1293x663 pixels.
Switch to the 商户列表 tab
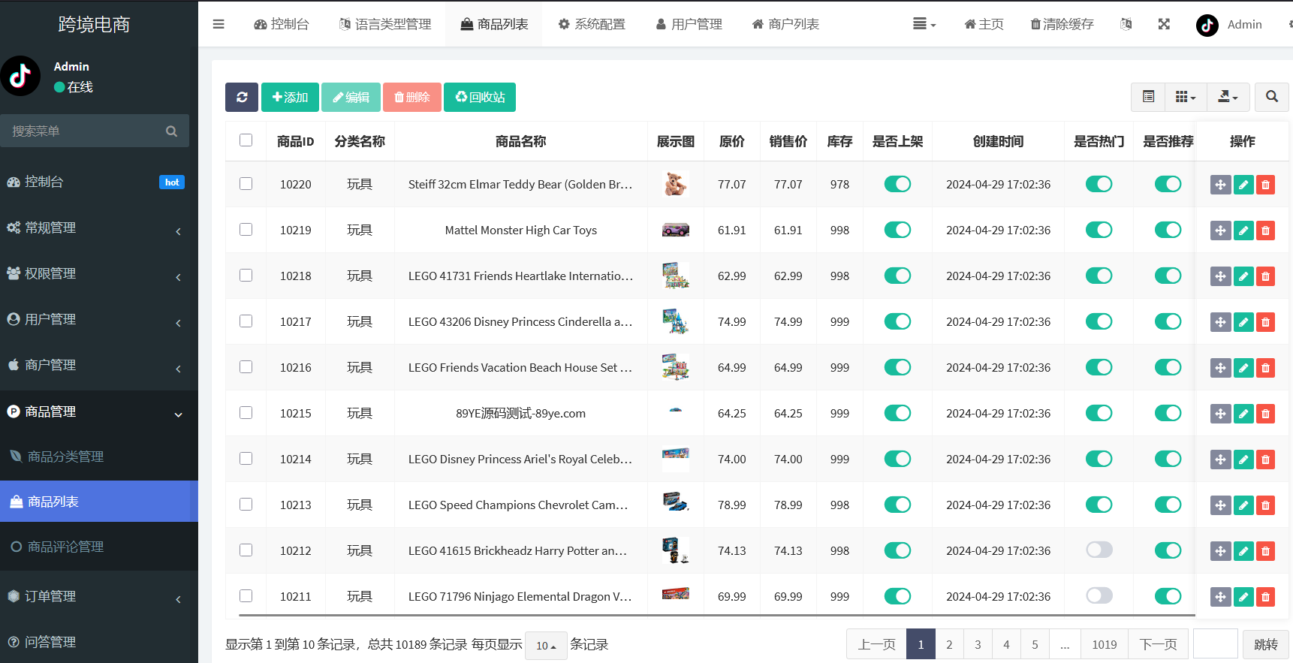785,24
